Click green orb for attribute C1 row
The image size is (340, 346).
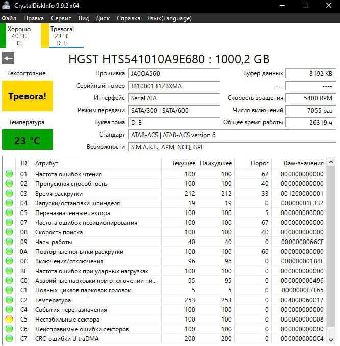(x=9, y=290)
